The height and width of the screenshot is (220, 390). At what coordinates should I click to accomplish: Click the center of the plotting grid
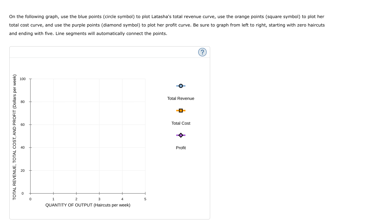tap(88, 136)
